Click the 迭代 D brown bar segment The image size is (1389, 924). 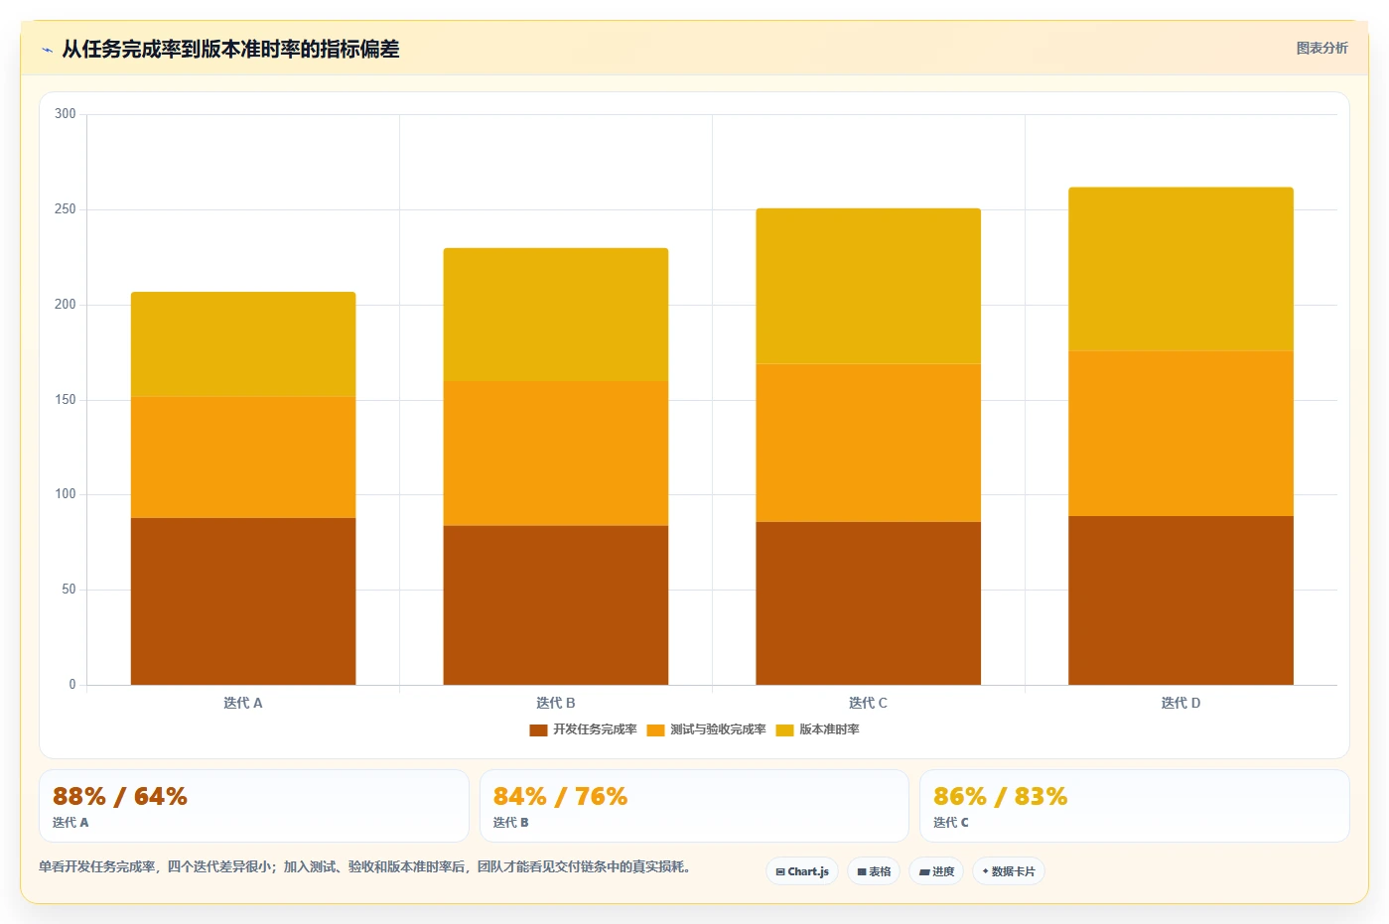1181,600
